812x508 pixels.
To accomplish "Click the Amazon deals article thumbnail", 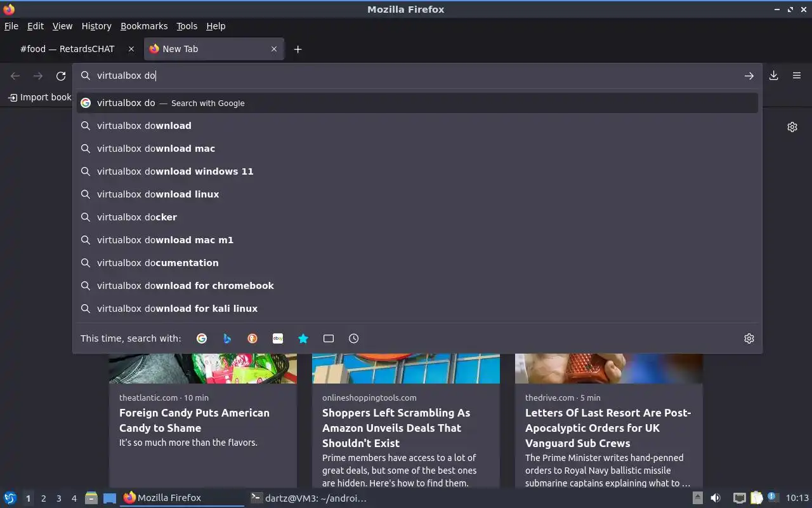I will coord(406,368).
